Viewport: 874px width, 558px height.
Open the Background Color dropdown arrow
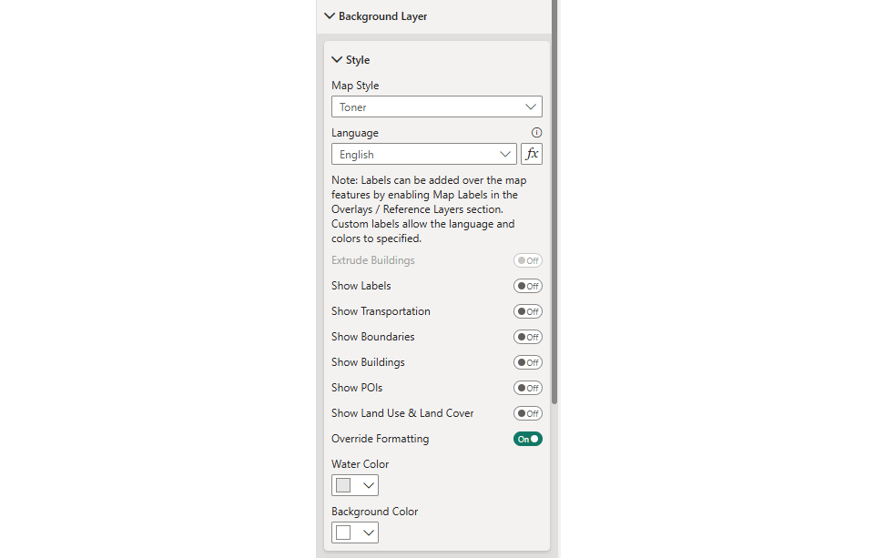pyautogui.click(x=368, y=533)
